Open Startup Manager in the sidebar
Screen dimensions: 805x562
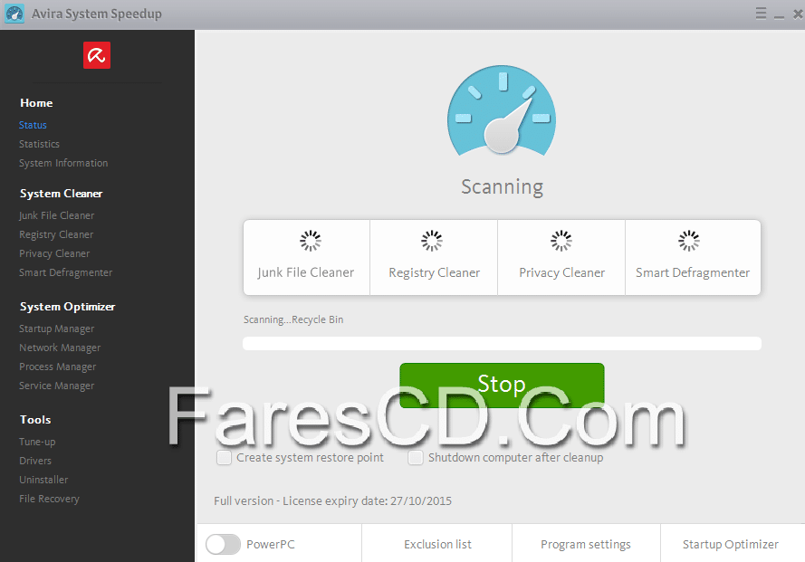[x=56, y=329]
